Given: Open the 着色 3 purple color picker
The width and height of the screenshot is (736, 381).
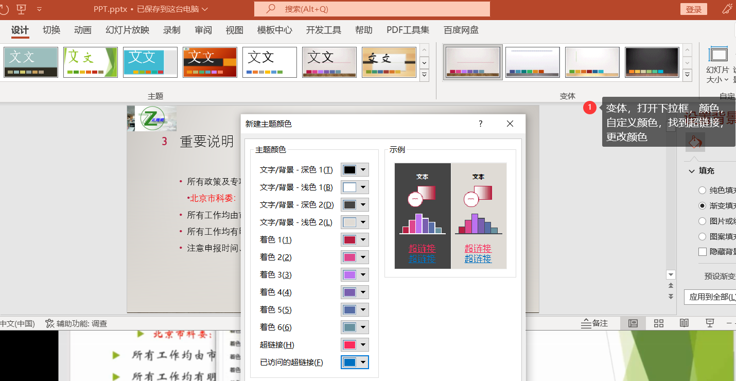Looking at the screenshot, I should click(355, 275).
